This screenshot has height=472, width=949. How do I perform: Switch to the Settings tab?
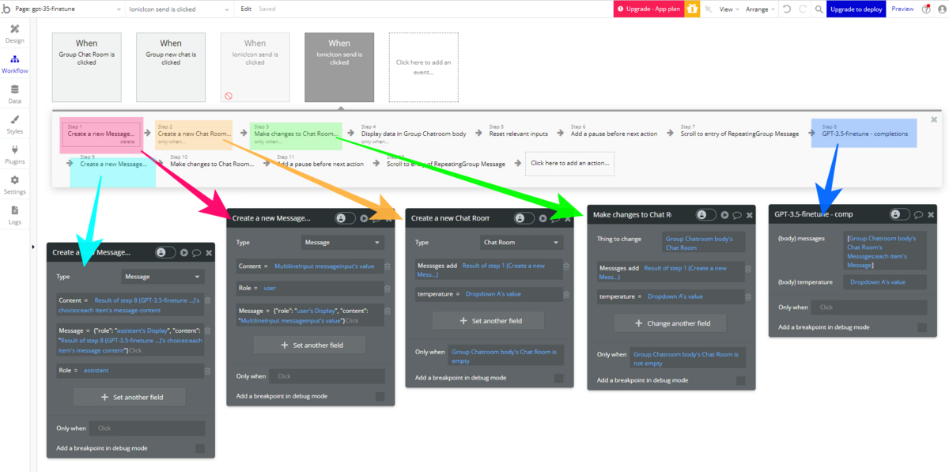14,184
